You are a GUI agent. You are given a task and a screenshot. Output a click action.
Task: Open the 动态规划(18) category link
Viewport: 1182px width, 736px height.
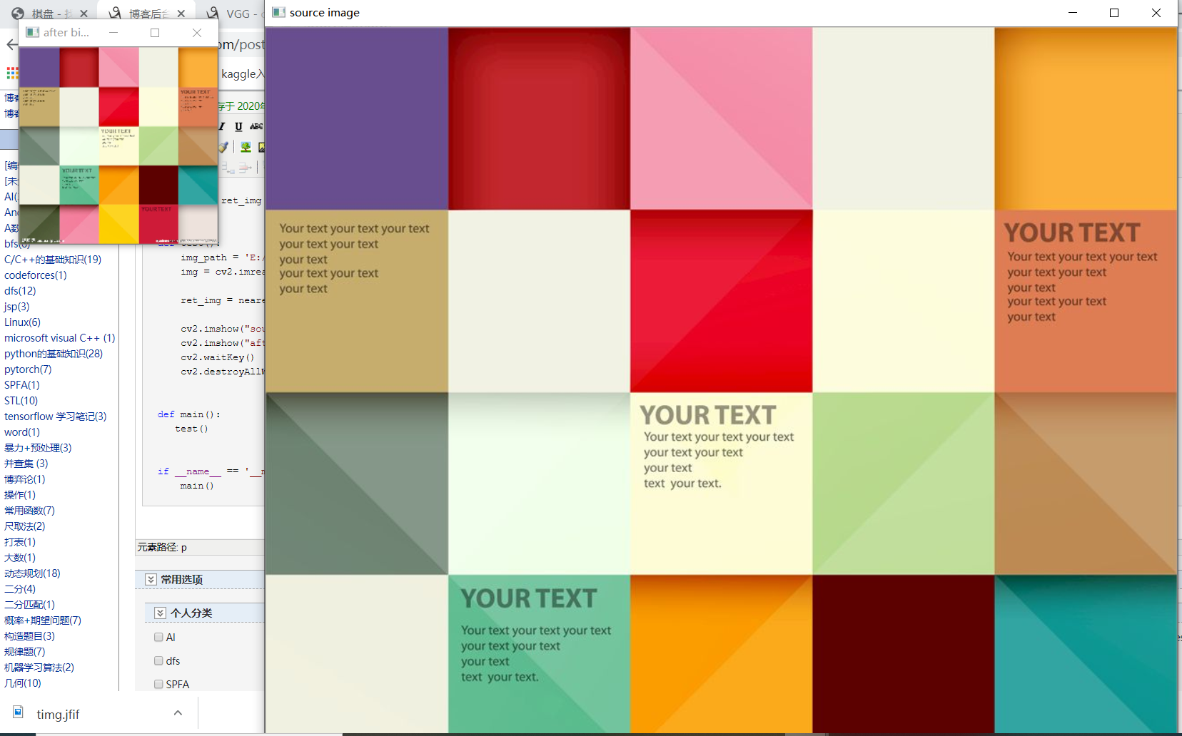(32, 573)
